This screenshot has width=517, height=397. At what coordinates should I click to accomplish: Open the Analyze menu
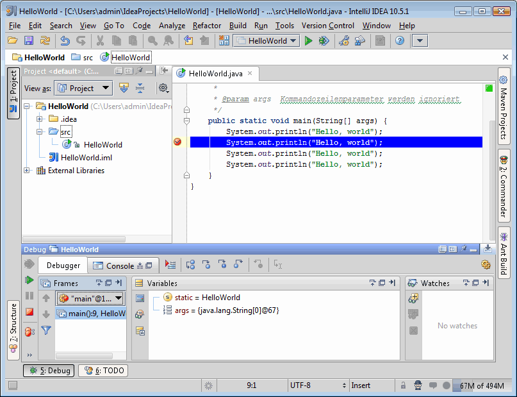pyautogui.click(x=172, y=26)
